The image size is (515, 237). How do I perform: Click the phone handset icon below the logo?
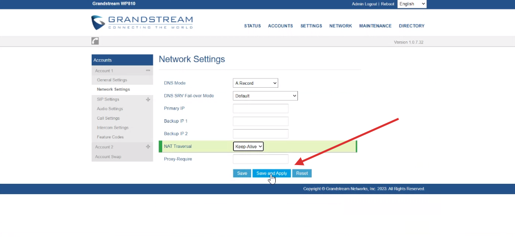95,41
